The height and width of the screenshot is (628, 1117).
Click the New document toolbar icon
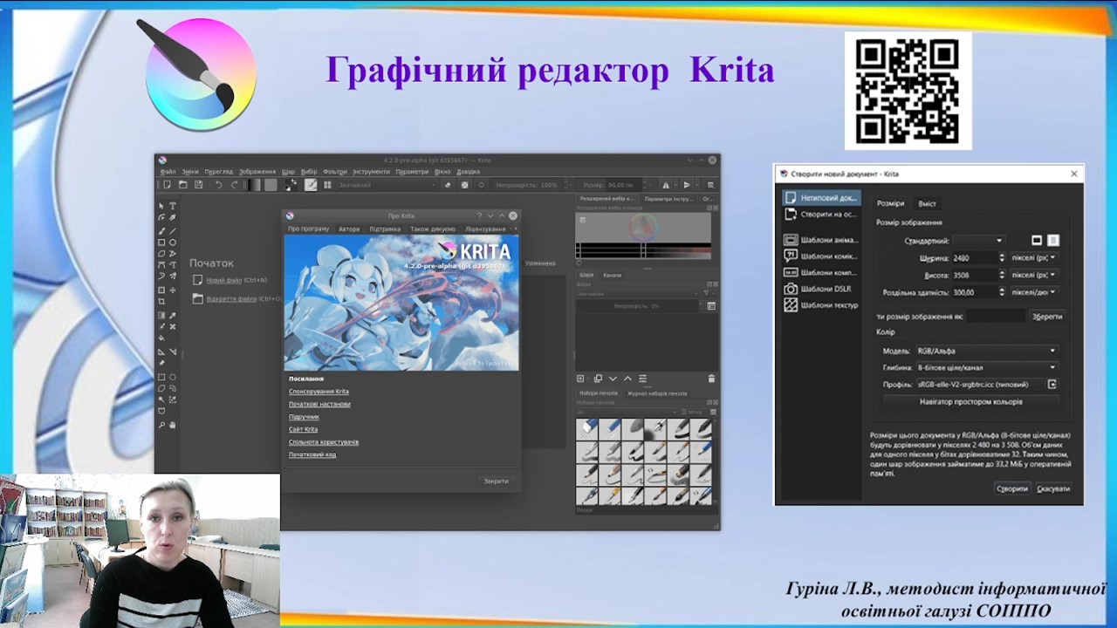pos(167,185)
